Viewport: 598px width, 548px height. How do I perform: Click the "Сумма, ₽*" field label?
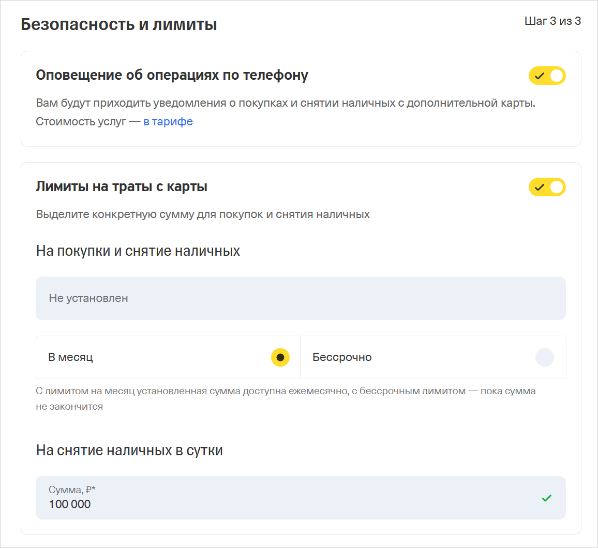(x=72, y=490)
